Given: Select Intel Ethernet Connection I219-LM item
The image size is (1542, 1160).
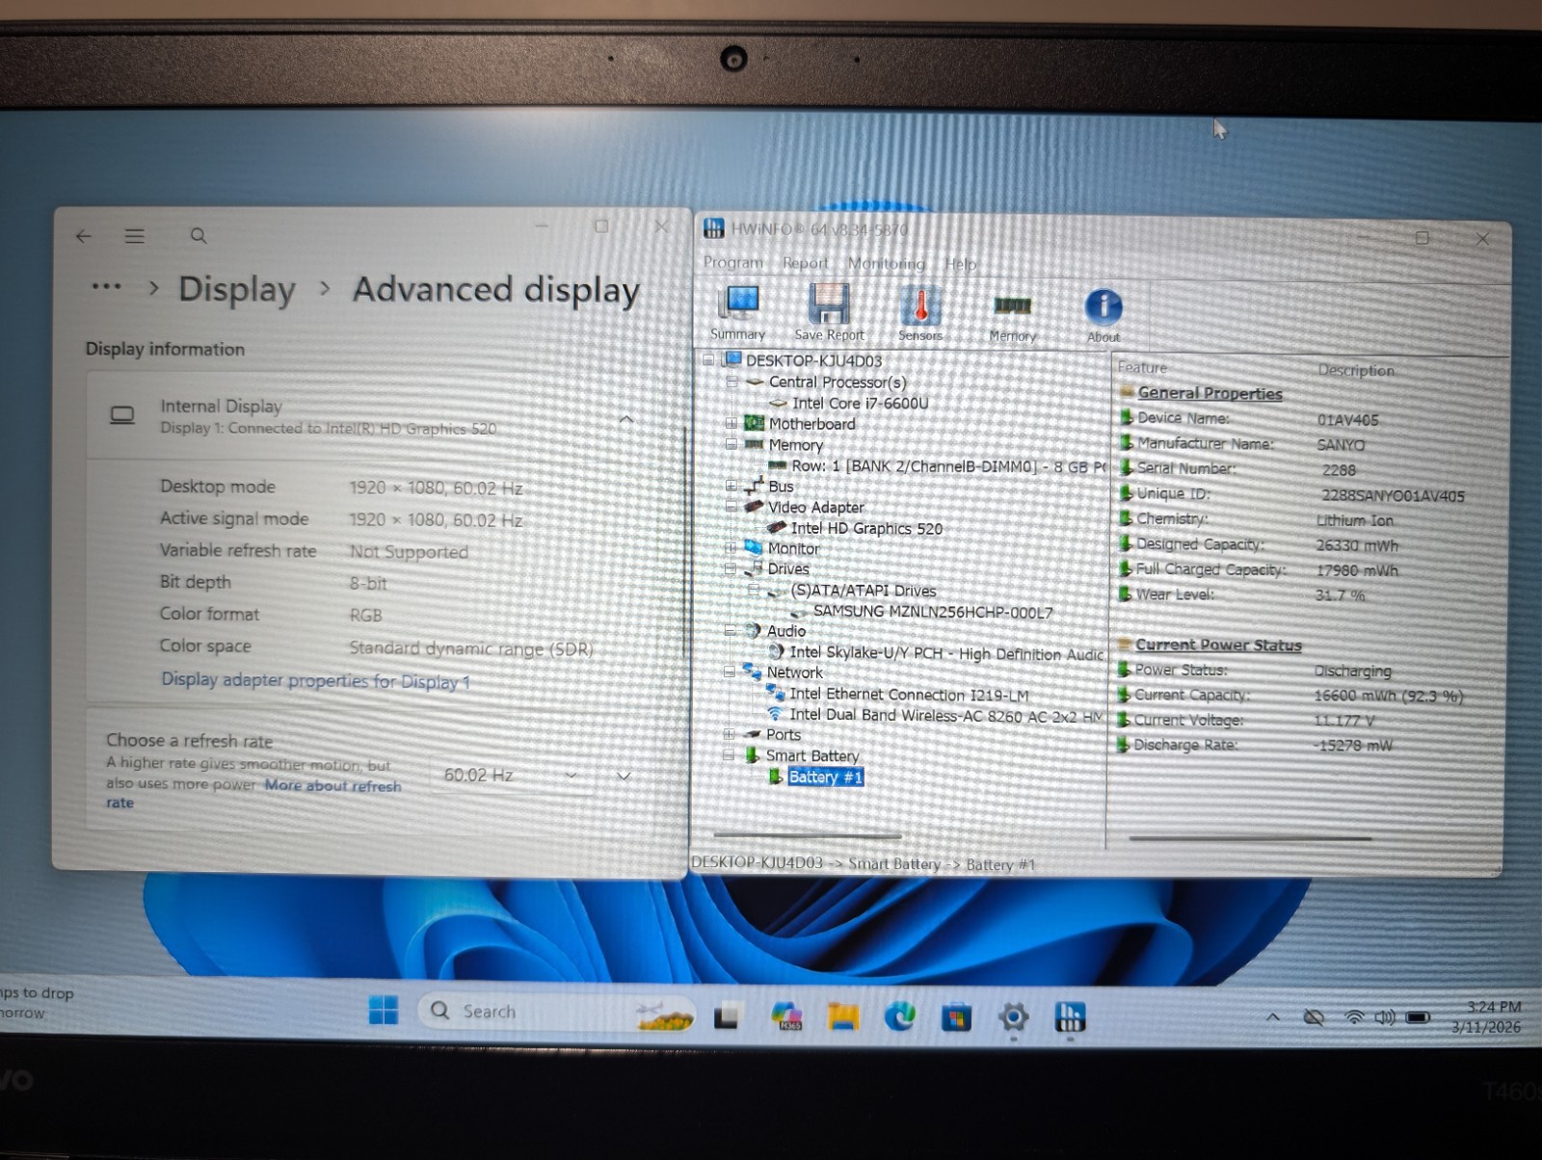Looking at the screenshot, I should point(909,694).
